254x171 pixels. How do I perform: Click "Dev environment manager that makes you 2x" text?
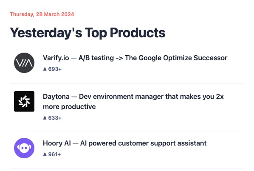(151, 97)
